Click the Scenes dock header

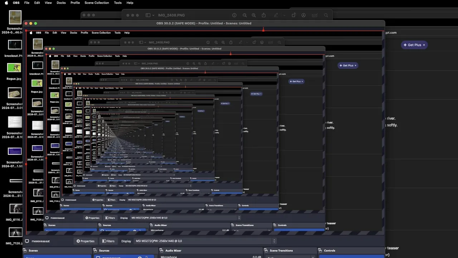click(57, 250)
